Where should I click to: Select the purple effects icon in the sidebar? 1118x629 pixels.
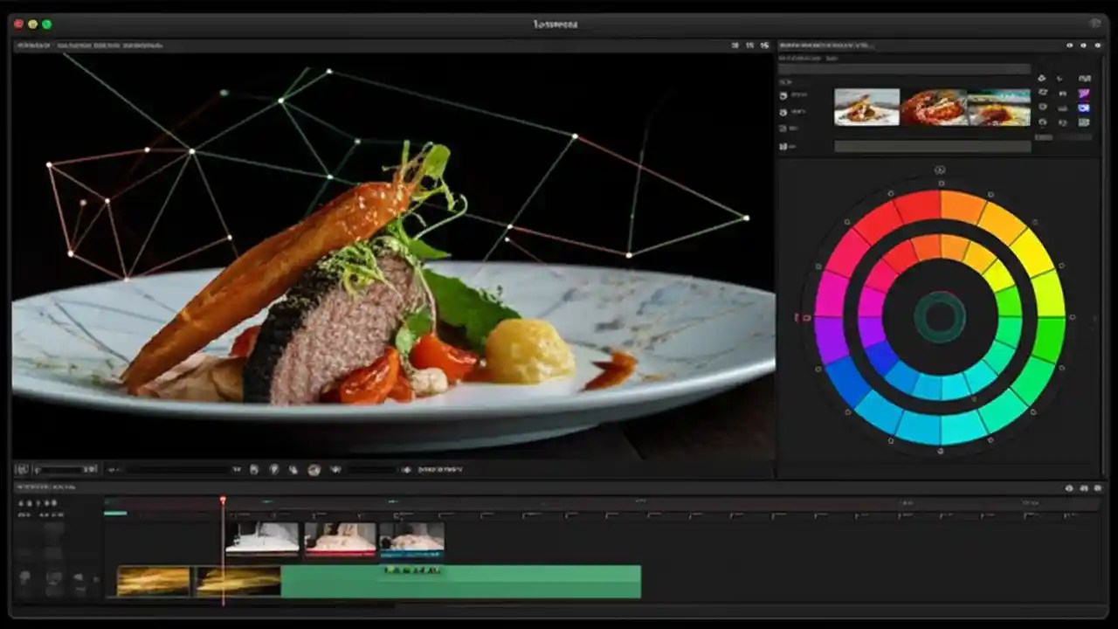tap(1084, 93)
